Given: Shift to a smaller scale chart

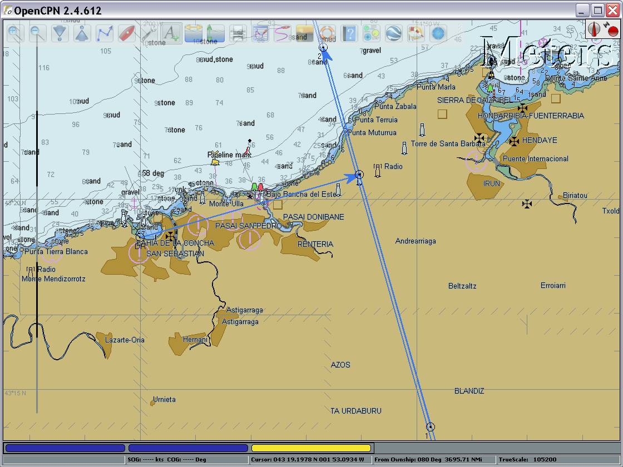Looking at the screenshot, I should [82, 33].
